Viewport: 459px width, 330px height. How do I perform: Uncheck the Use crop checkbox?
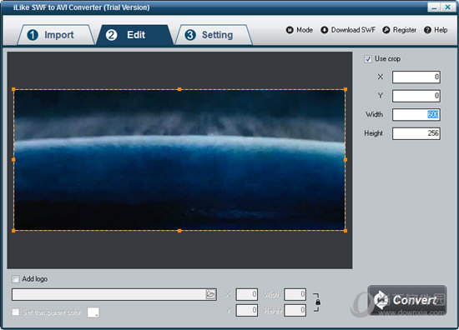[x=368, y=59]
